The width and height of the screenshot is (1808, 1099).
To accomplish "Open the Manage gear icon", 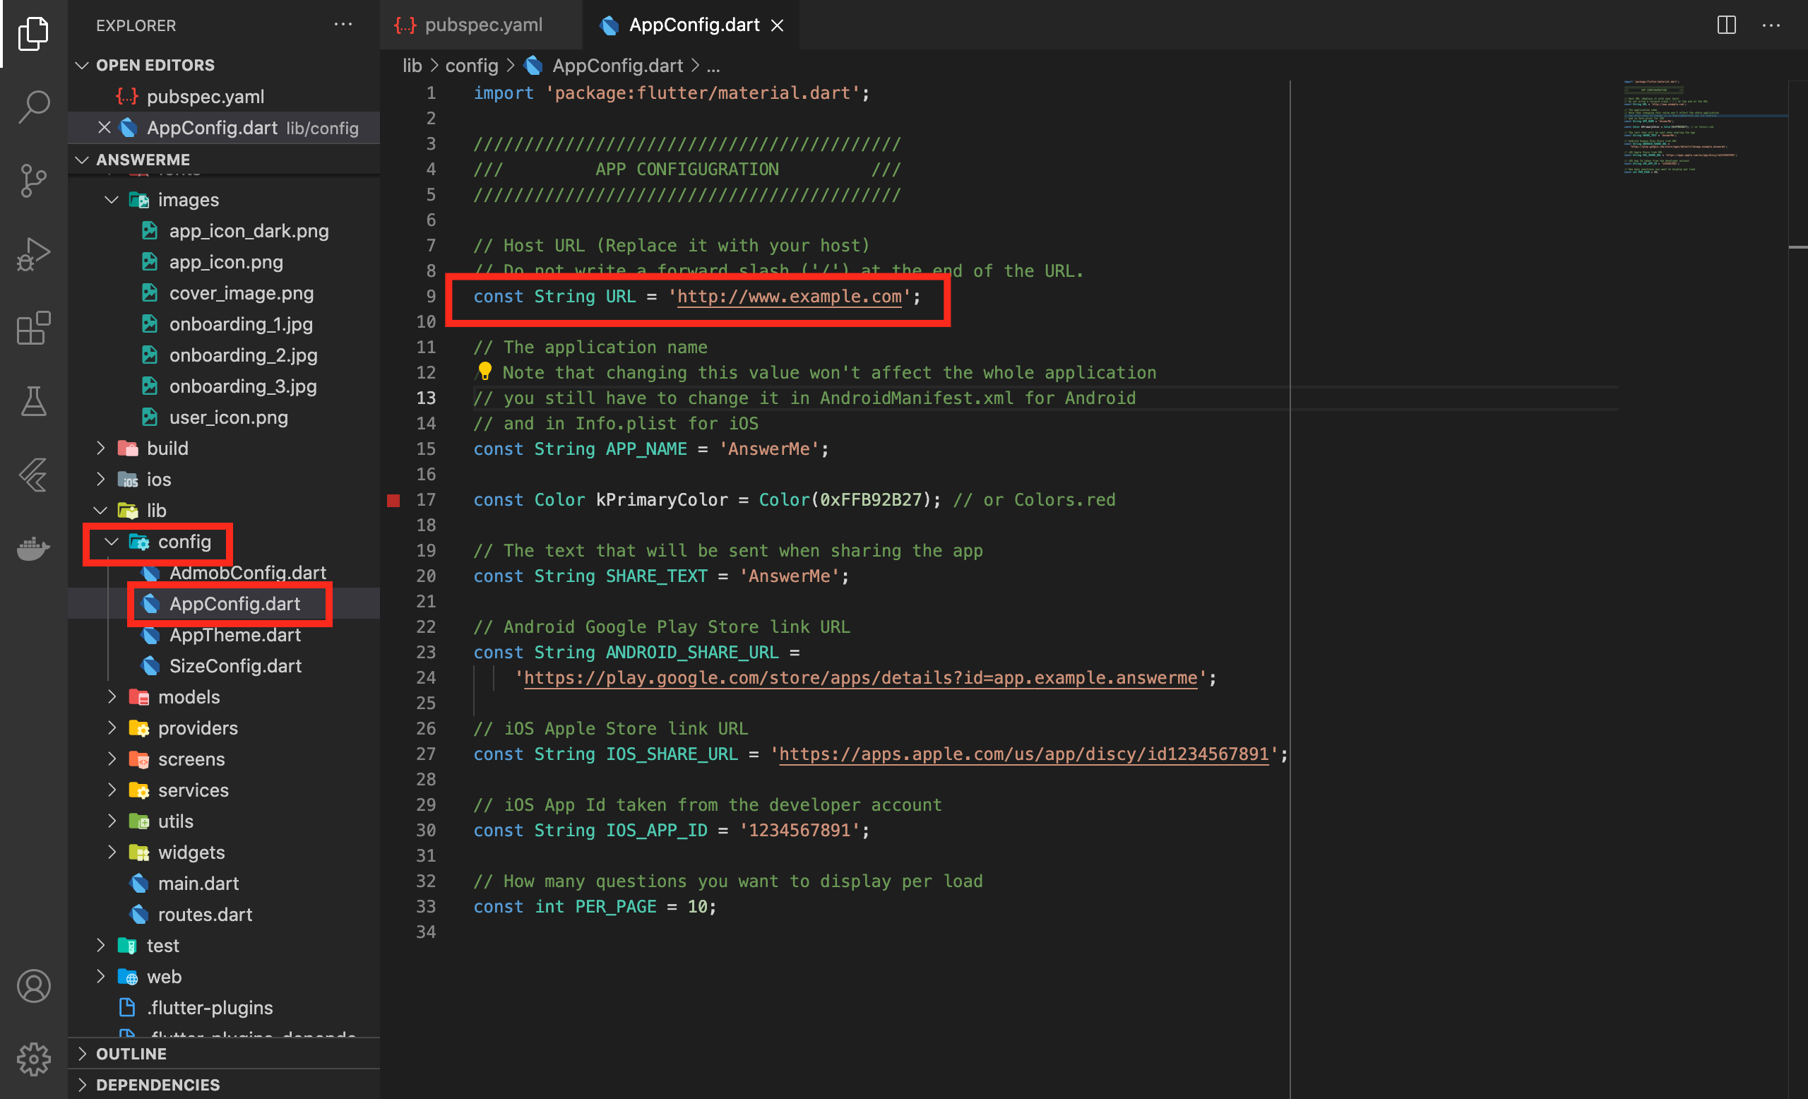I will coord(33,1059).
